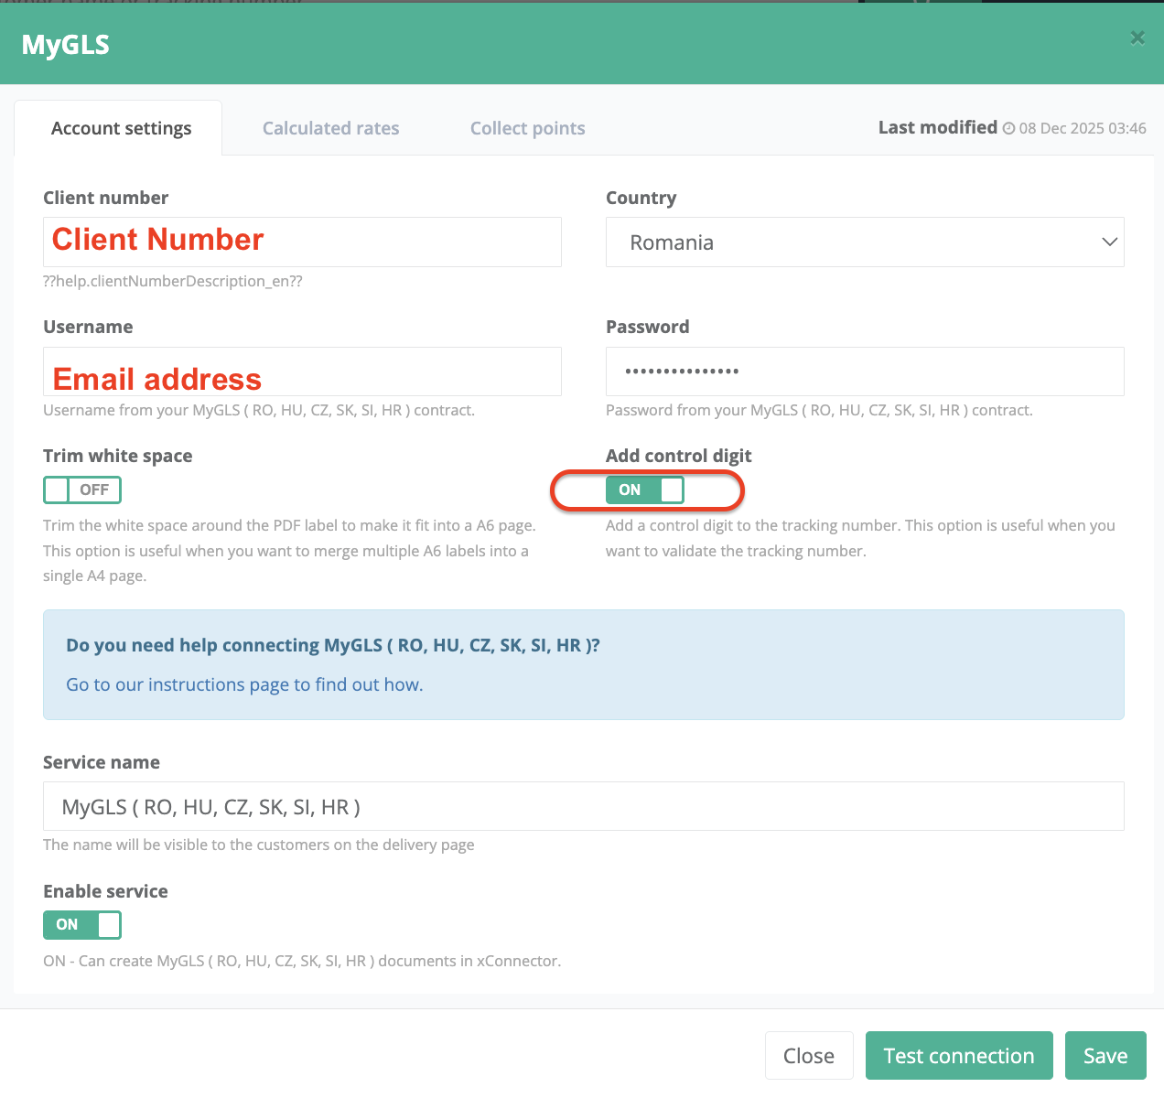Click the 08 Dec 2025 03:46 timestamp

1083,128
